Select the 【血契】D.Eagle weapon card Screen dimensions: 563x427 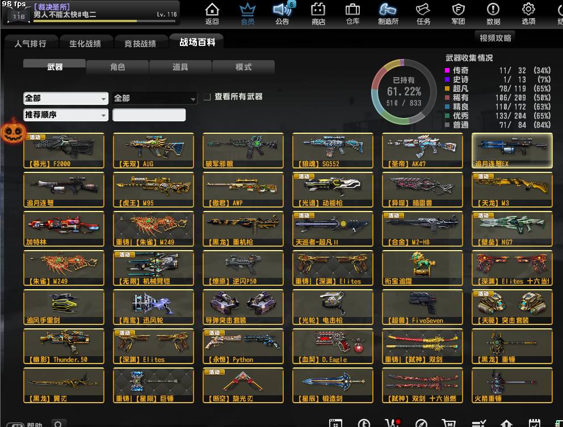[333, 346]
